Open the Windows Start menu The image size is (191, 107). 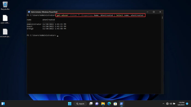click(x=70, y=104)
